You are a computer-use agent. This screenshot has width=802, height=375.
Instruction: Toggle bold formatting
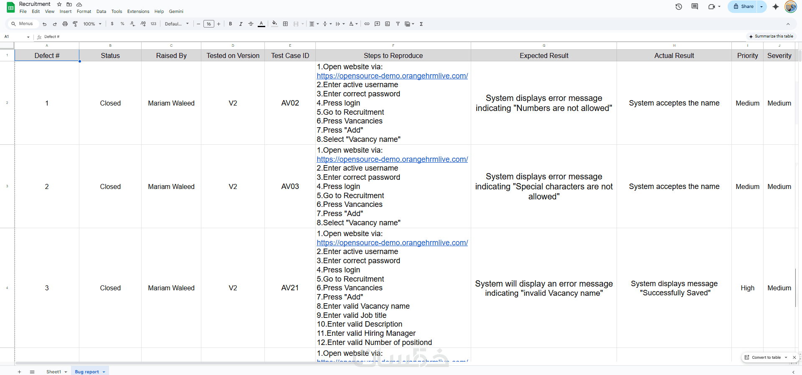pos(230,24)
